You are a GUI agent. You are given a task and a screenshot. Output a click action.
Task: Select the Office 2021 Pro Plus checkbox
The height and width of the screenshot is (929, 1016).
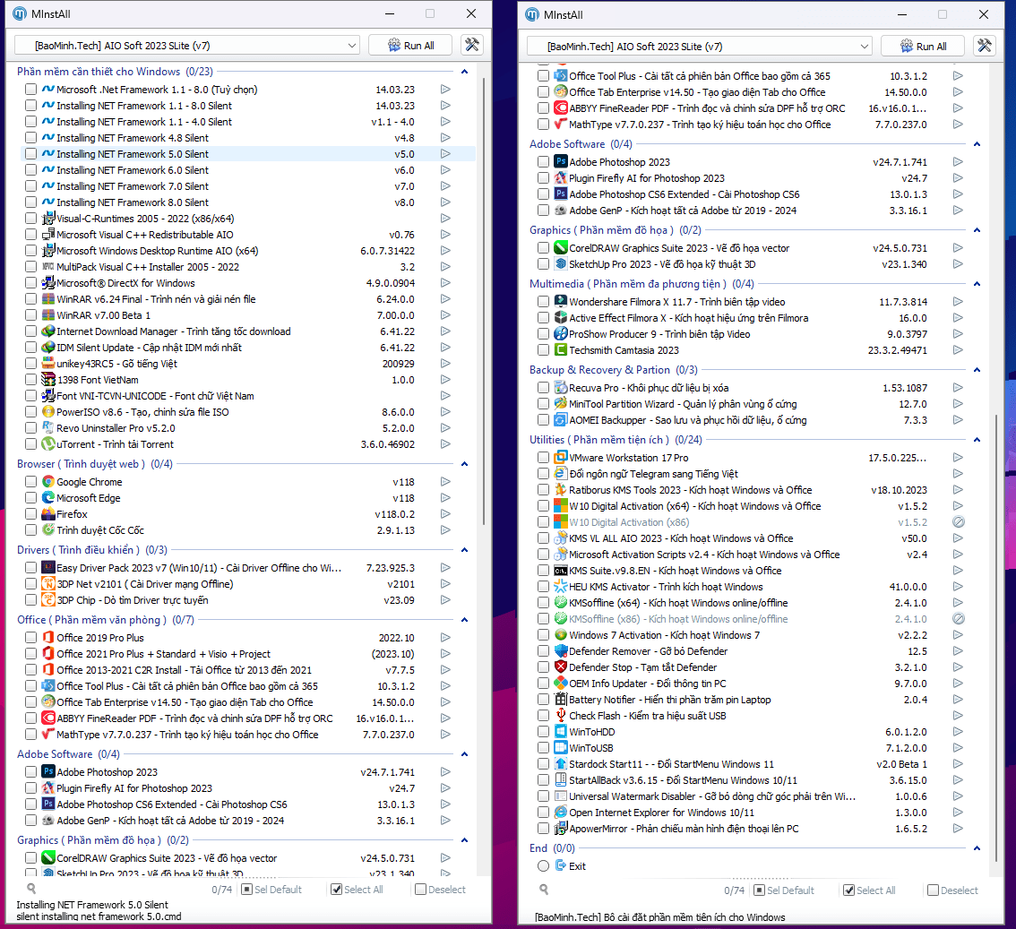[30, 654]
